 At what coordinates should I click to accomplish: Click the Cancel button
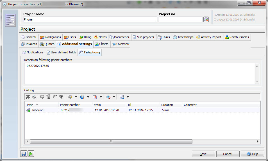coord(228,154)
